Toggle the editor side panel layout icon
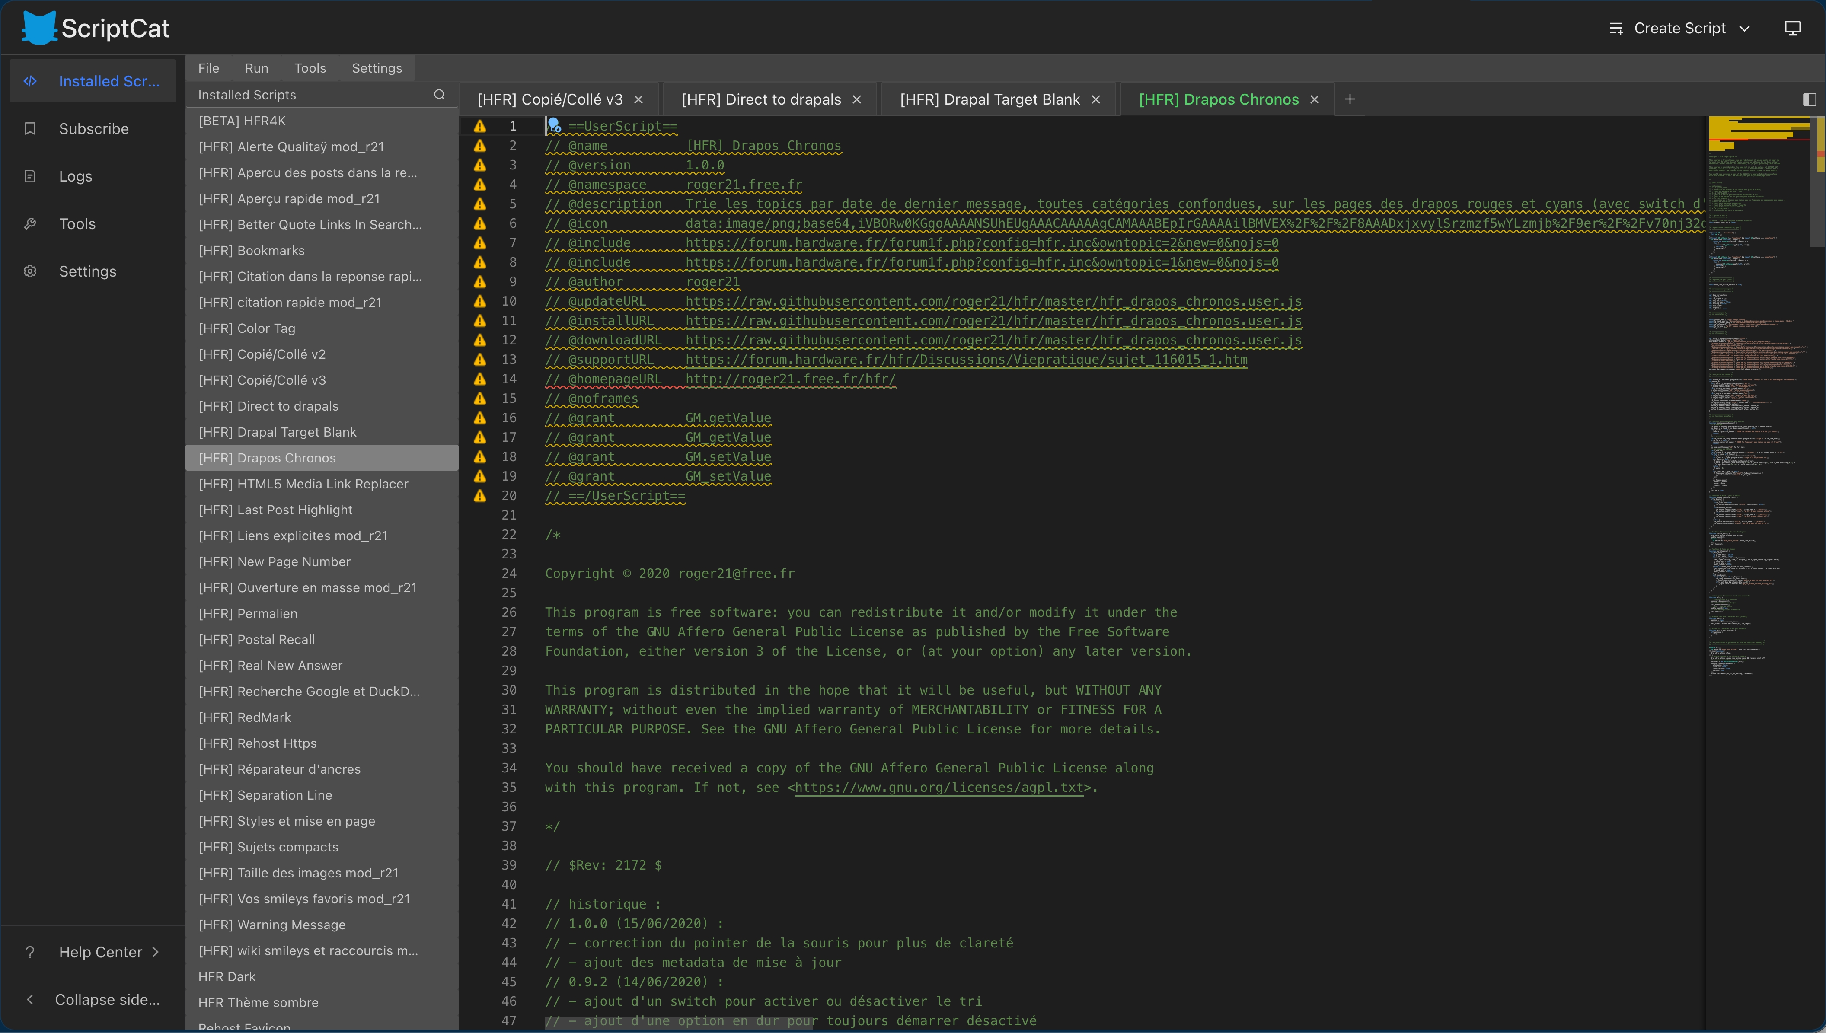The height and width of the screenshot is (1033, 1826). pyautogui.click(x=1810, y=99)
